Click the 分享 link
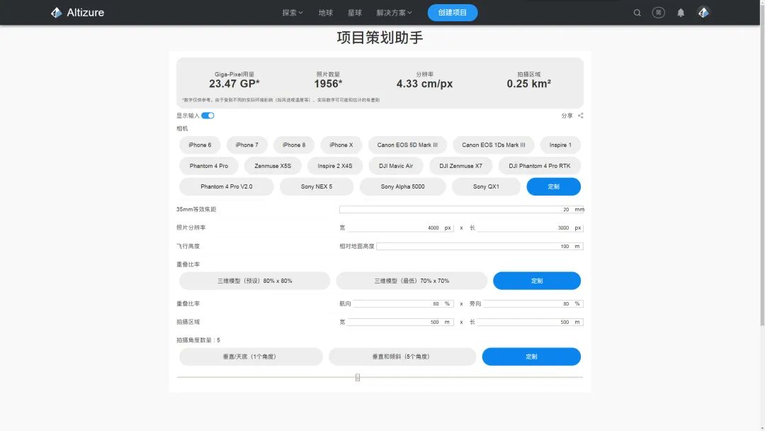The height and width of the screenshot is (431, 765). pos(567,116)
